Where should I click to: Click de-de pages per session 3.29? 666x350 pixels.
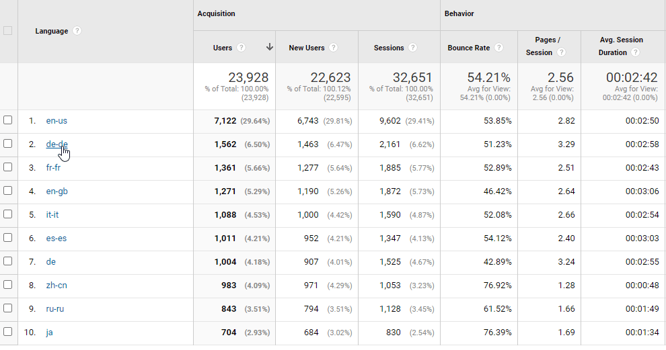566,144
